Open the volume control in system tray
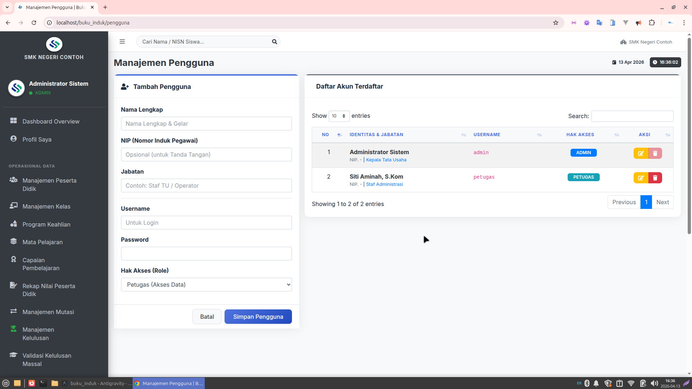Screen dimensions: 692x389 click(654, 383)
